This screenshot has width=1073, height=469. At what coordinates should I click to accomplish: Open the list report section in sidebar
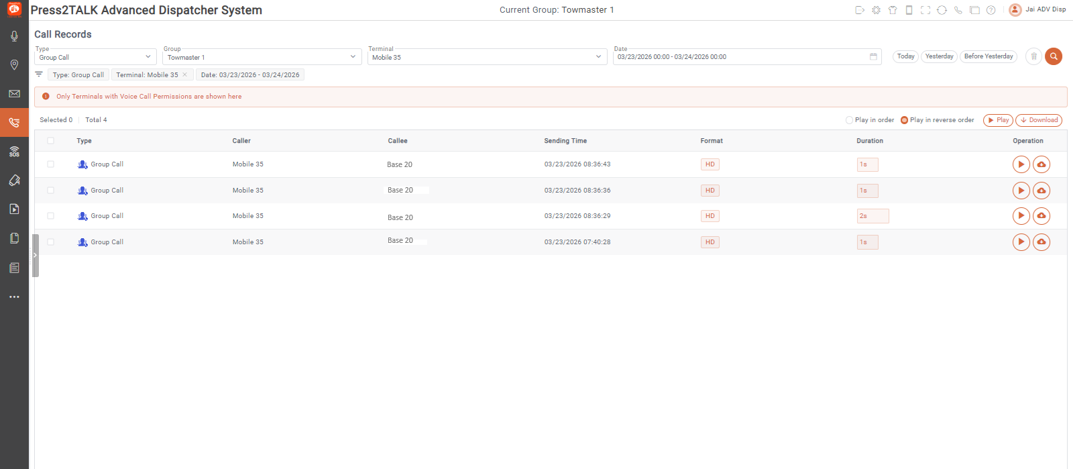tap(14, 268)
